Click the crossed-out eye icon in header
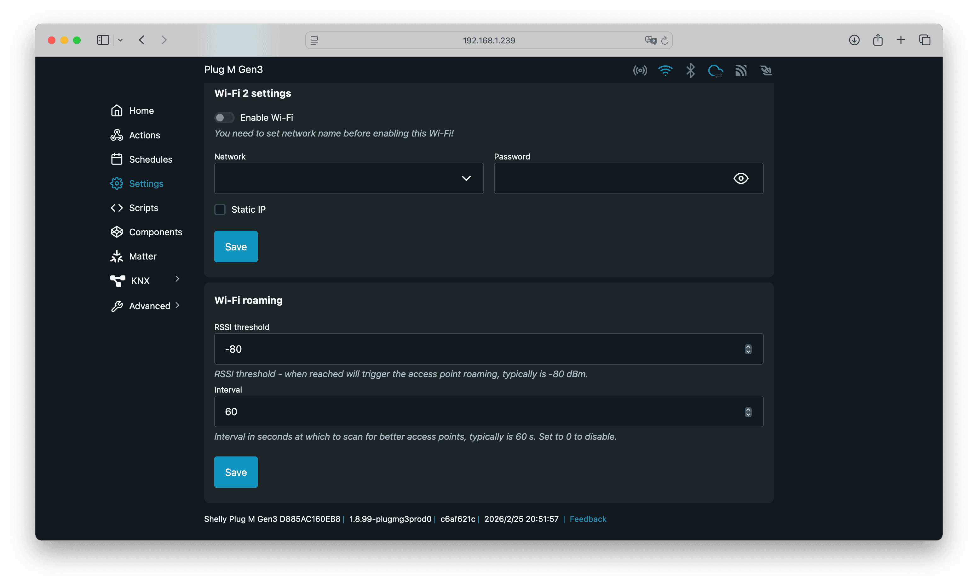This screenshot has height=587, width=978. click(x=766, y=71)
